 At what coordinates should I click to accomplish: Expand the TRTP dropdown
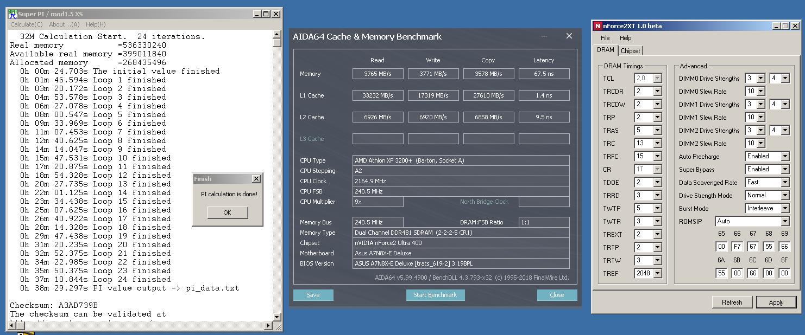(657, 247)
